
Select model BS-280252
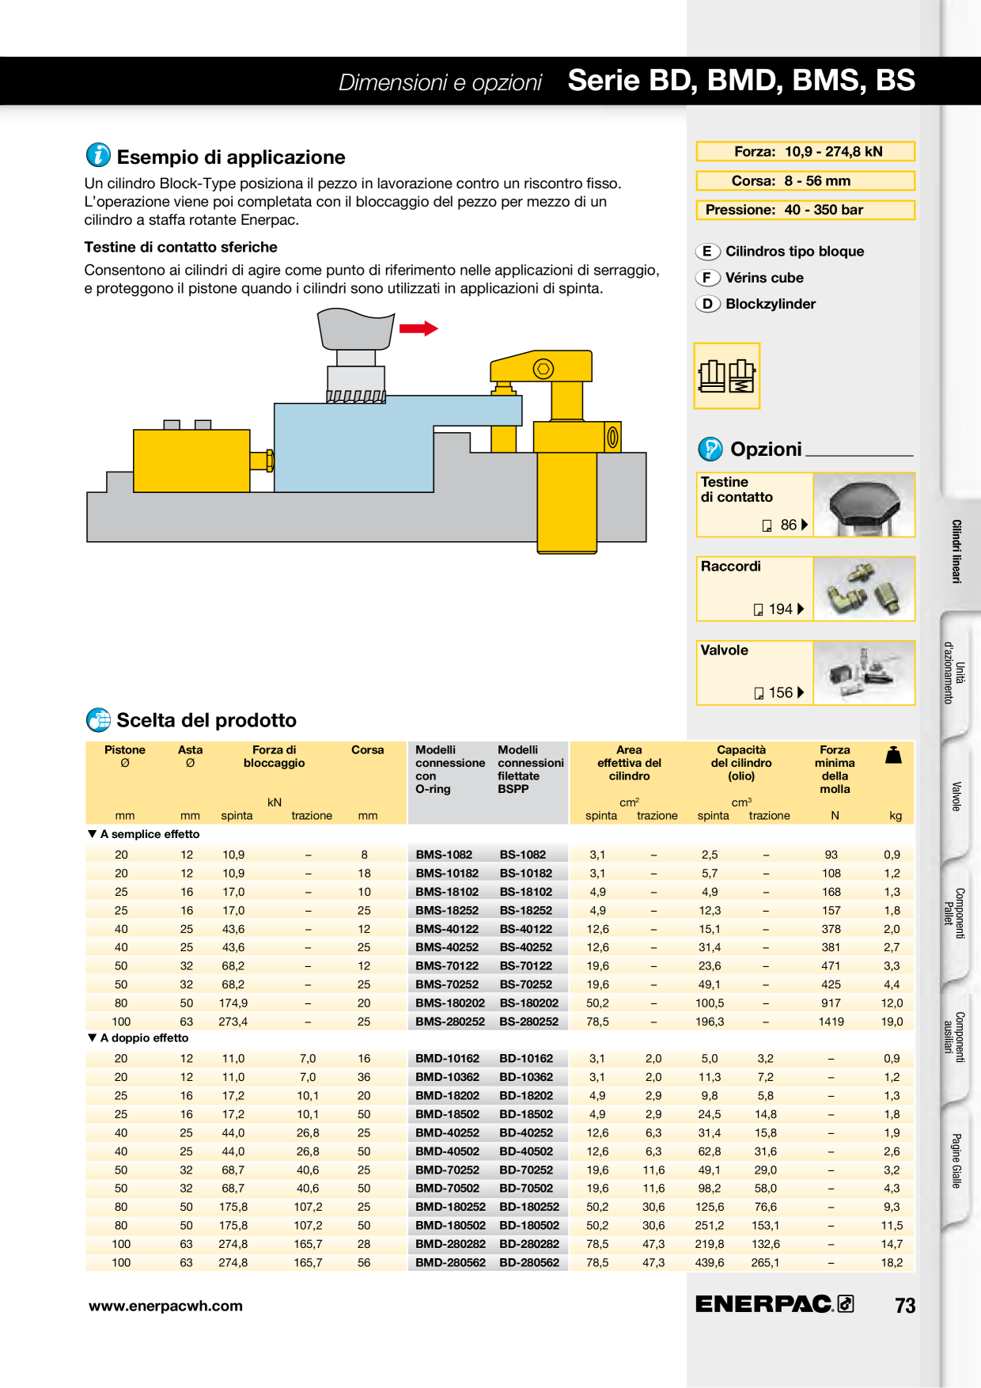tap(528, 1022)
